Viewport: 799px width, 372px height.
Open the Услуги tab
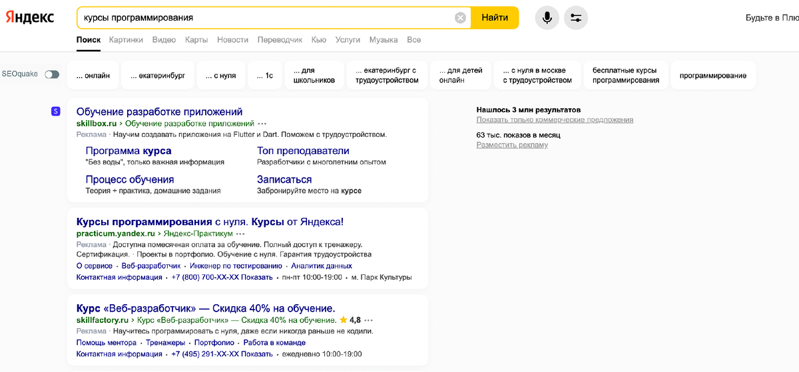pyautogui.click(x=348, y=40)
